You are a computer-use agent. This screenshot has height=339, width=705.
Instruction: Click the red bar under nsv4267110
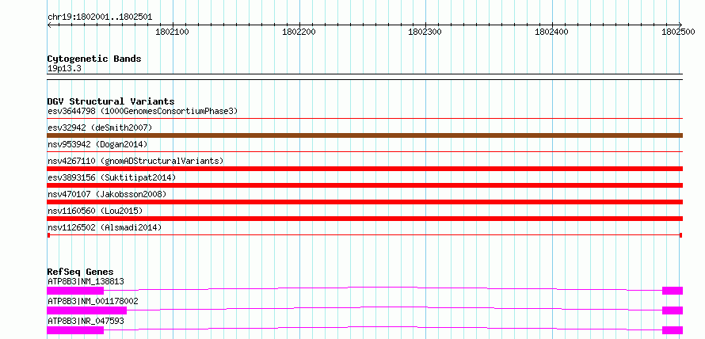tap(364, 169)
